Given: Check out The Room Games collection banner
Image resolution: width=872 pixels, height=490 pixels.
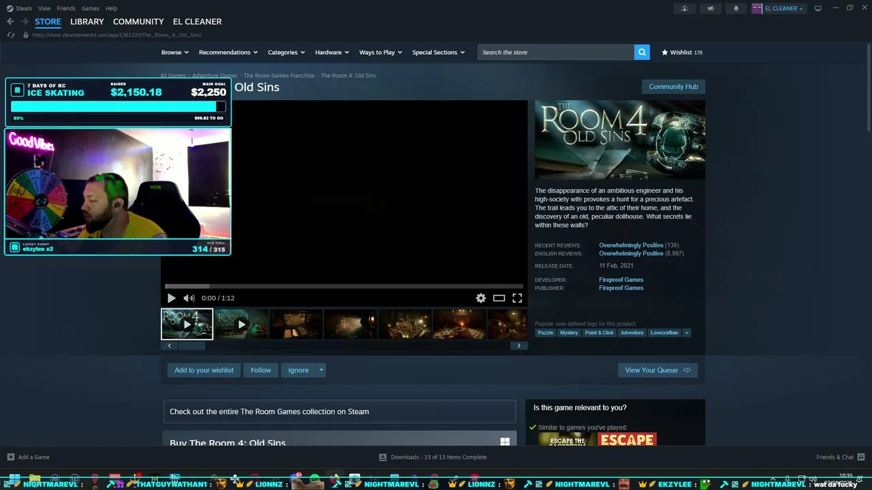Looking at the screenshot, I should (339, 412).
